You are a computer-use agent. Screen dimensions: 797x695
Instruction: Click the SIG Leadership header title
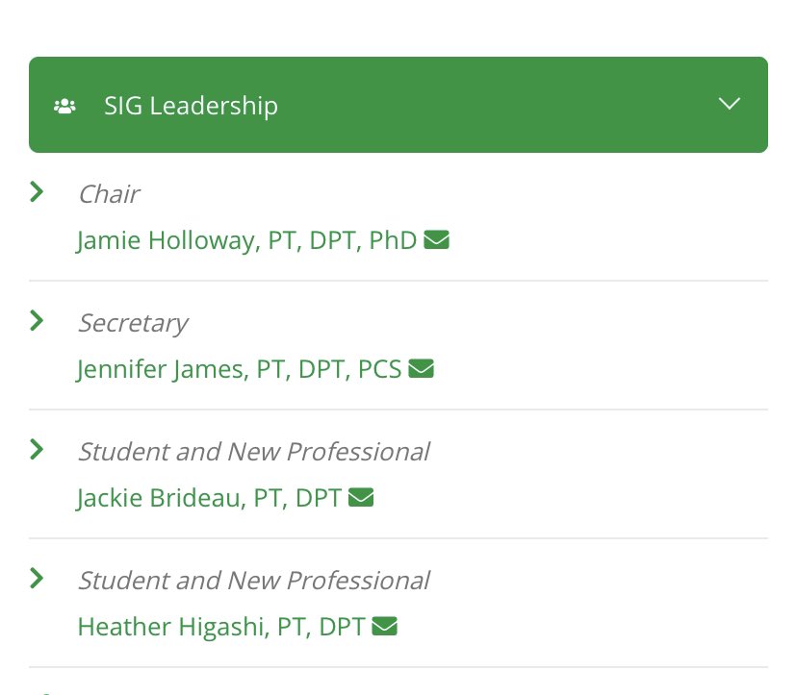click(x=192, y=106)
